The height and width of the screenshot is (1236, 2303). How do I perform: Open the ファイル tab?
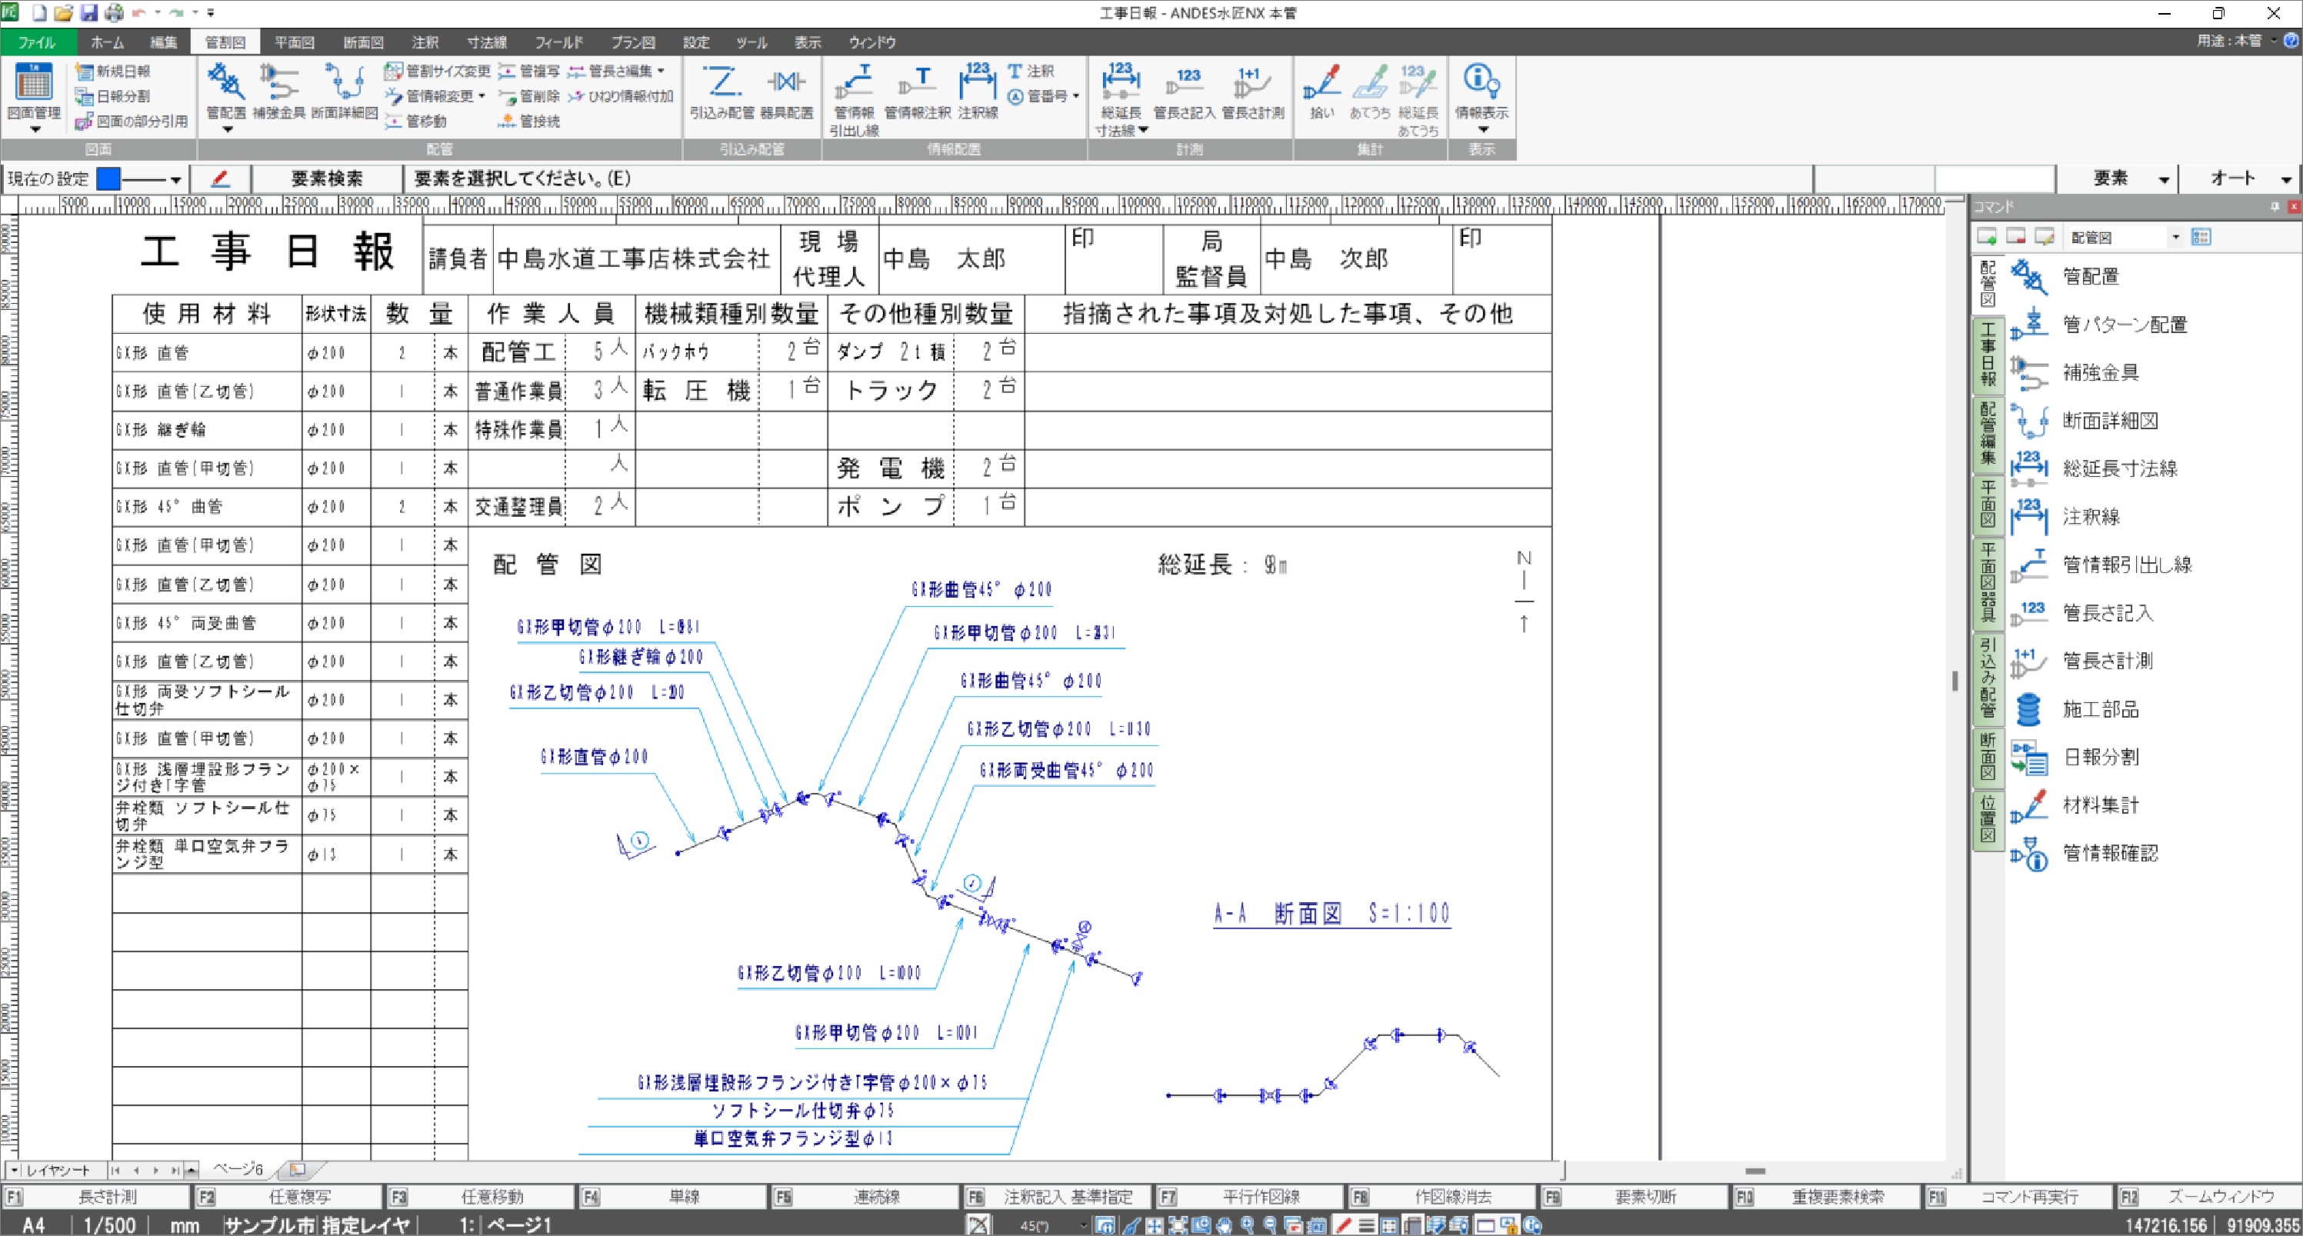(37, 42)
